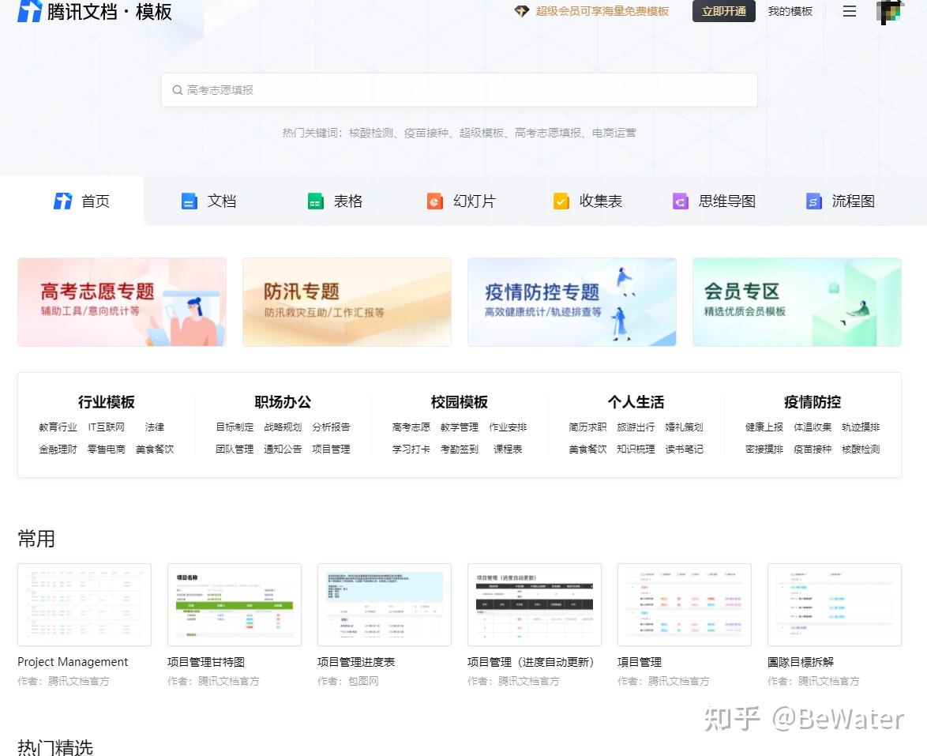
Task: Click the Tencent Docs logo icon
Action: click(29, 10)
